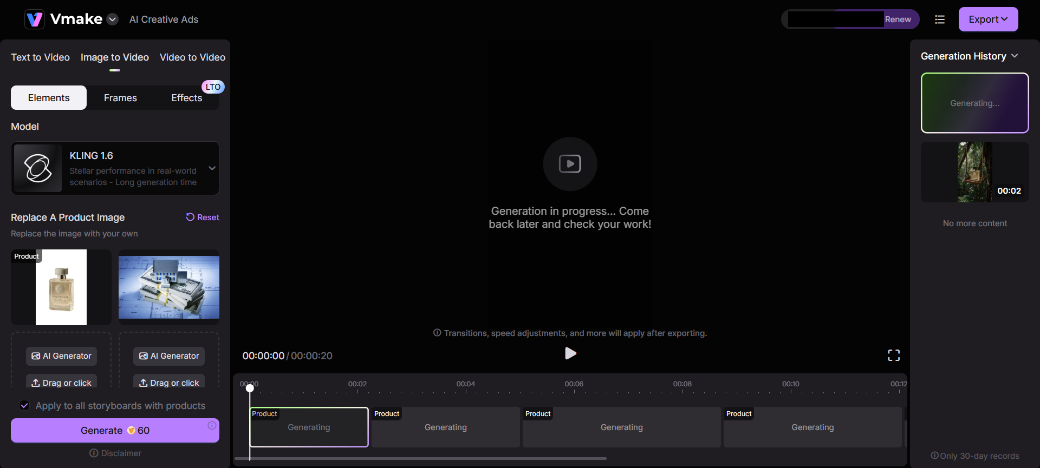This screenshot has width=1040, height=468.
Task: Select the Frames tab
Action: [120, 98]
